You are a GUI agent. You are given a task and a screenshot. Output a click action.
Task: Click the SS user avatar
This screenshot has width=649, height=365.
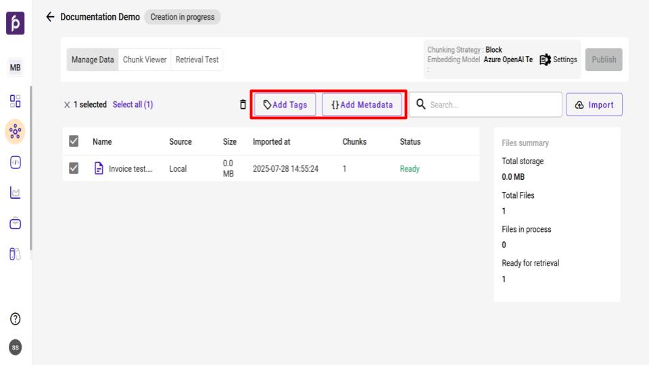click(15, 347)
